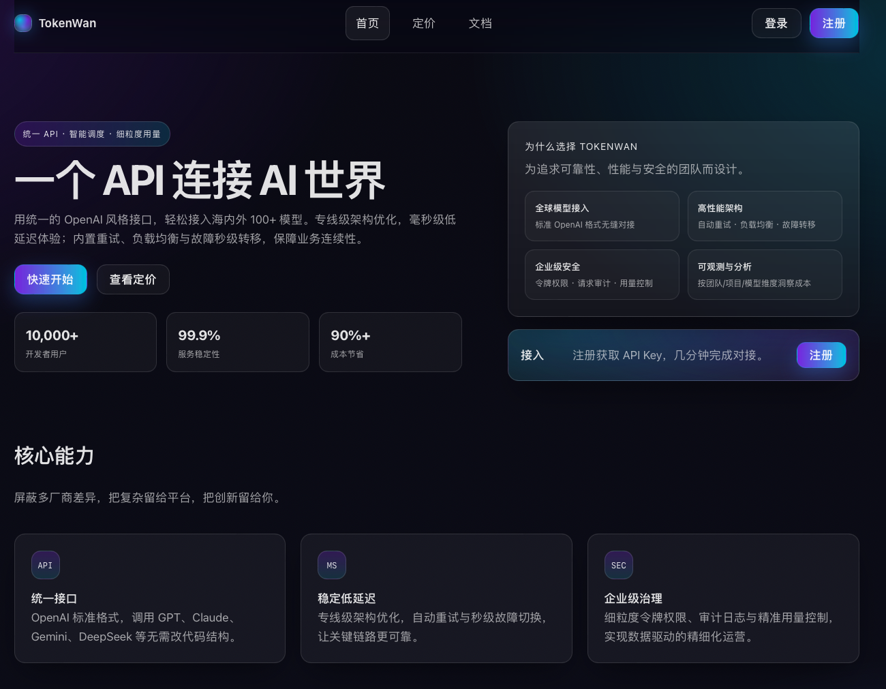Screen dimensions: 886x689
Task: Click the 企业级治理 card title
Action: [x=634, y=598]
